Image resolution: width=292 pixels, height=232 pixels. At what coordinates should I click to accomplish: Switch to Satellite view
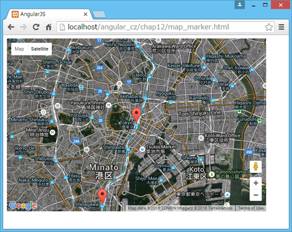(x=40, y=49)
